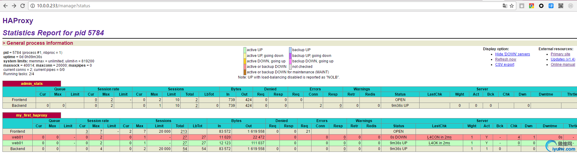
Task: Click the colorful download extension icon
Action: point(532,6)
